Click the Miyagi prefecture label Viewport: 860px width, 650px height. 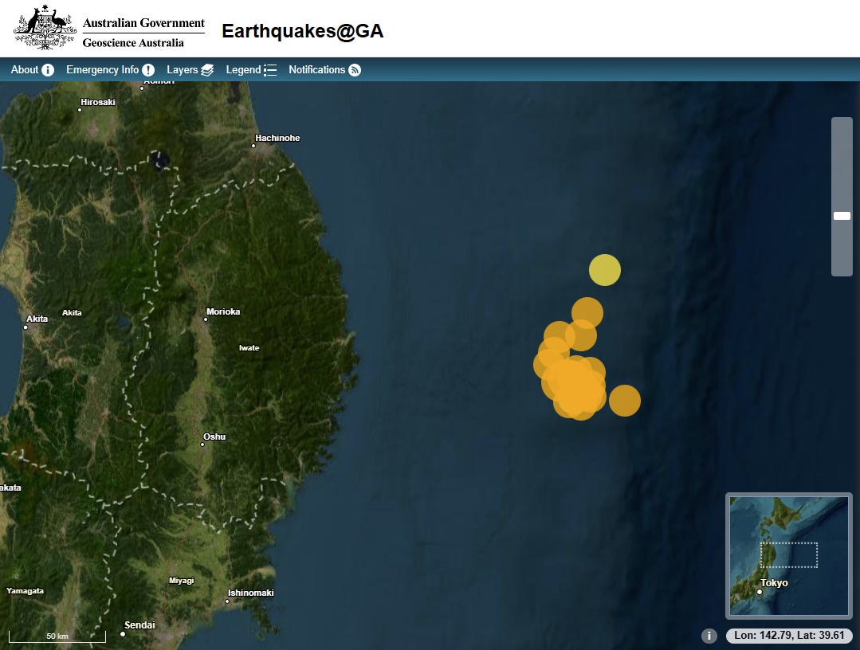182,581
